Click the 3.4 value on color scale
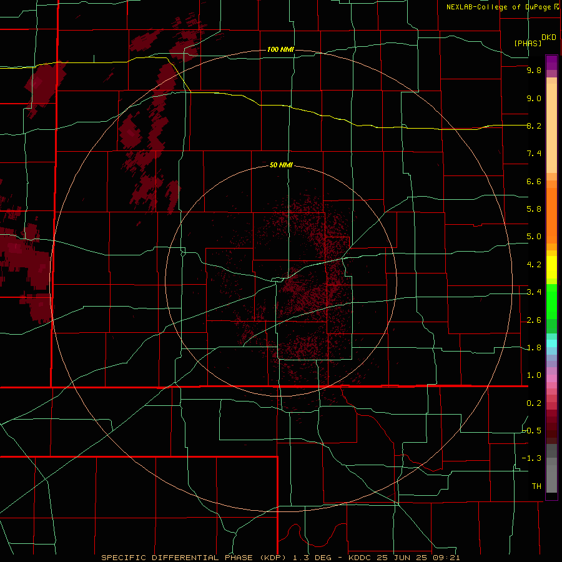Viewport: 562px width, 562px height. tap(534, 292)
